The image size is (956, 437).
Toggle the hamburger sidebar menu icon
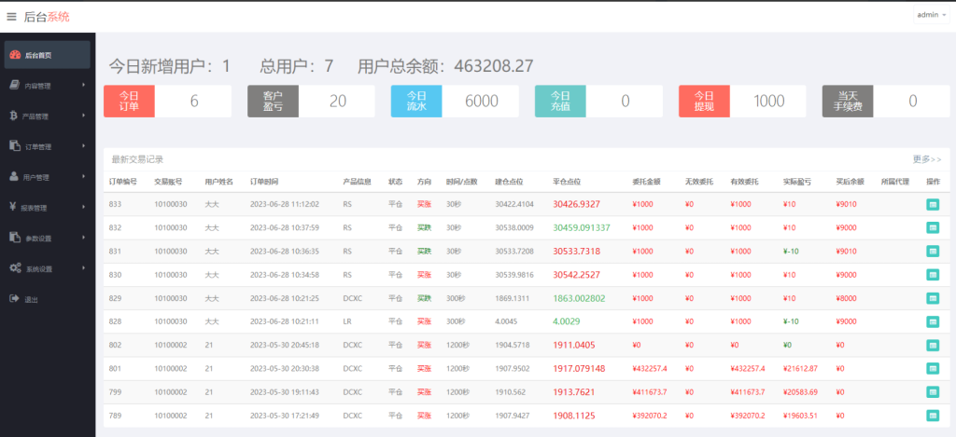[x=11, y=17]
